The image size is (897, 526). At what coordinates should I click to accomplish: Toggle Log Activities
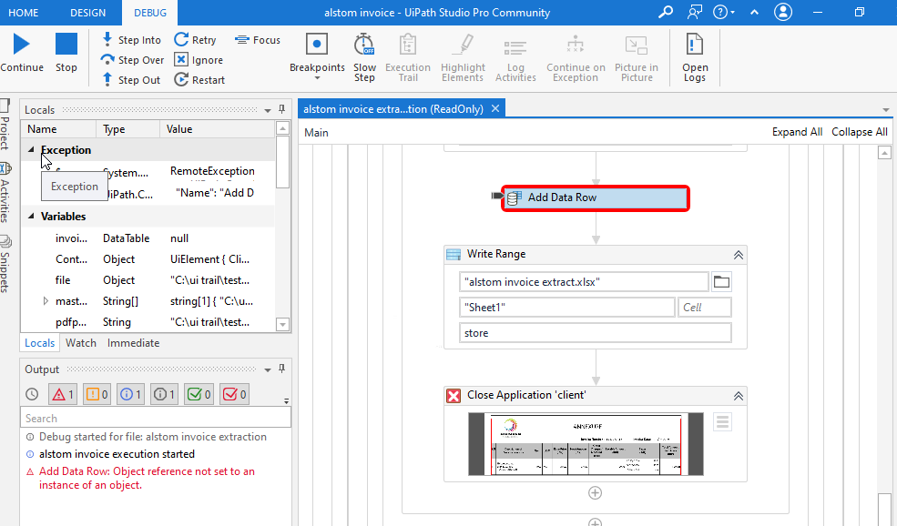[515, 57]
